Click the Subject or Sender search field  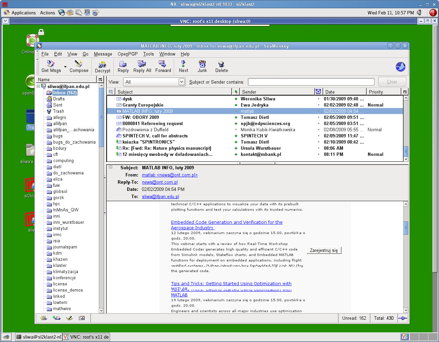311,82
